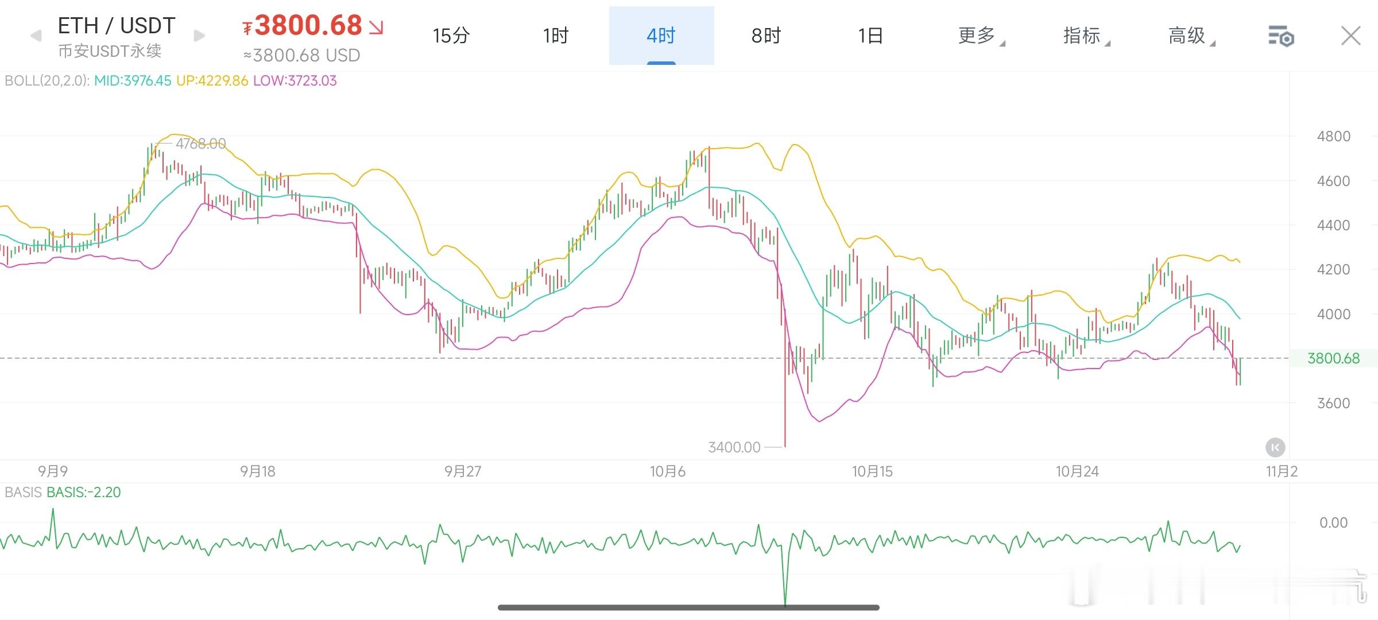Screen dimensions: 1378x620
Task: Select the 15分 timeframe tab
Action: 451,36
